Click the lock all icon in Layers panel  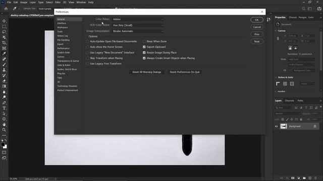(x=301, y=119)
